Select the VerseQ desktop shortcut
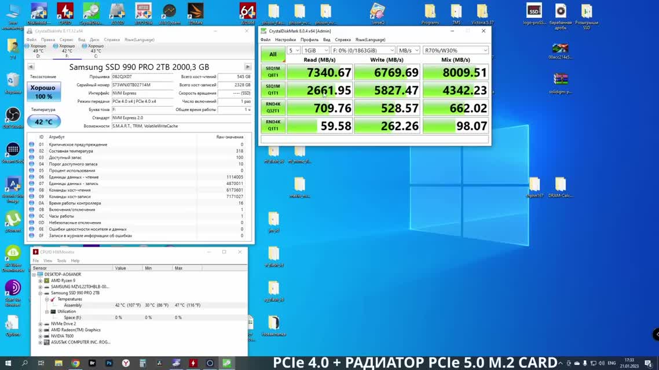Image resolution: width=659 pixels, height=370 pixels. click(x=378, y=13)
